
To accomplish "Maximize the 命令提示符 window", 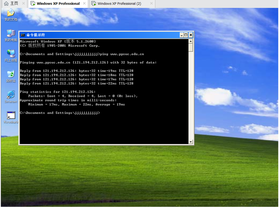I will pyautogui.click(x=186, y=35).
